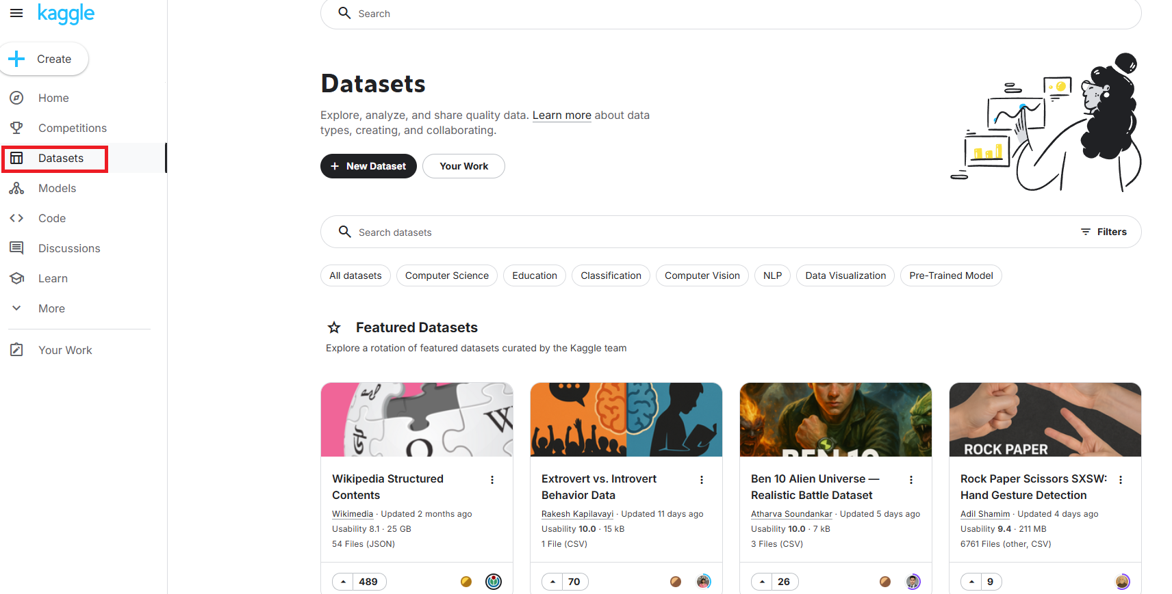Upvote the Extrovert vs. Introvert dataset
The height and width of the screenshot is (594, 1172).
[553, 582]
